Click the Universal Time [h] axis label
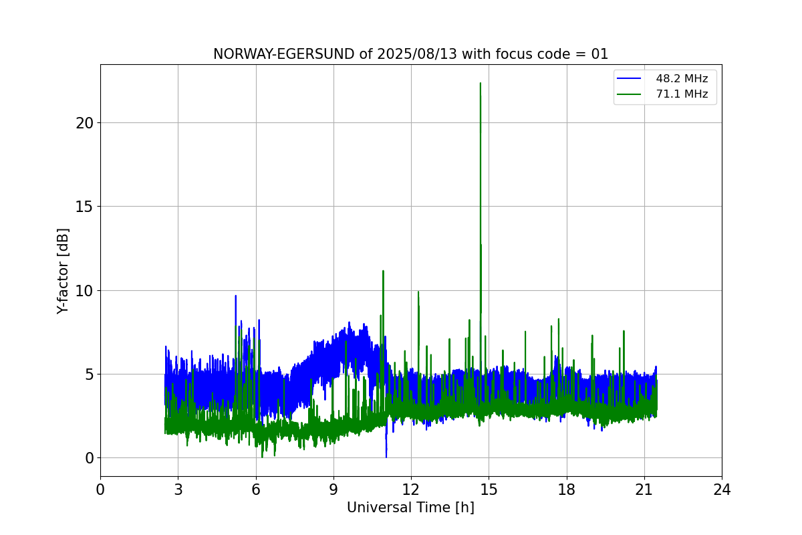 (410, 508)
